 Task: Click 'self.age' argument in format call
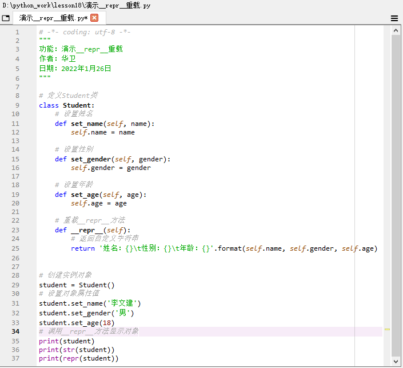357,248
